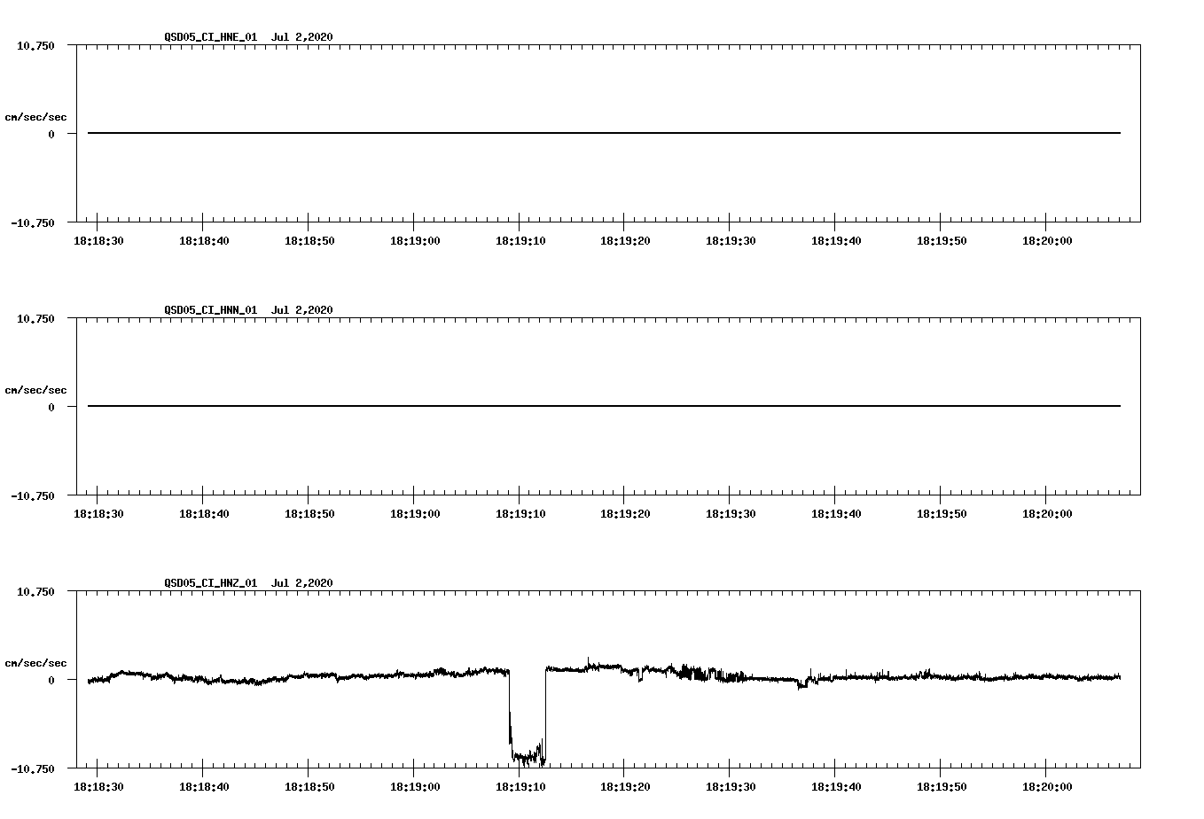Pick the 18:18:30 time label on HNZ plot
Viewport: 1204px width, 819px height.
pyautogui.click(x=98, y=786)
